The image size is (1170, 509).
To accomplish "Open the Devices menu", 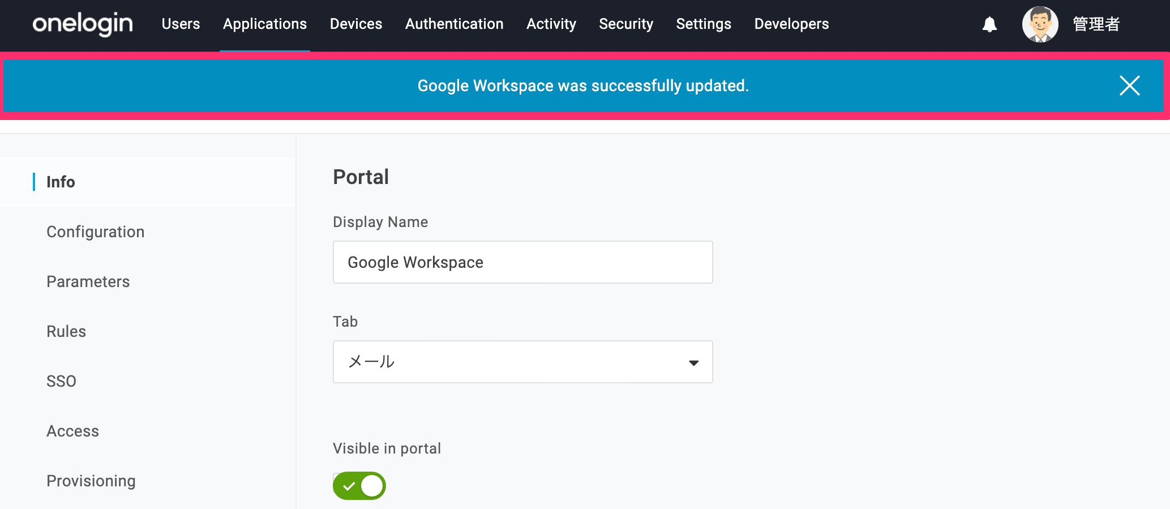I will (356, 24).
